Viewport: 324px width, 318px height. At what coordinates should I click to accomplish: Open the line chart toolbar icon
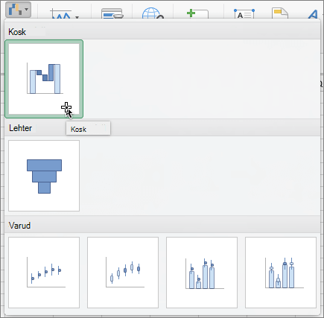pos(61,14)
